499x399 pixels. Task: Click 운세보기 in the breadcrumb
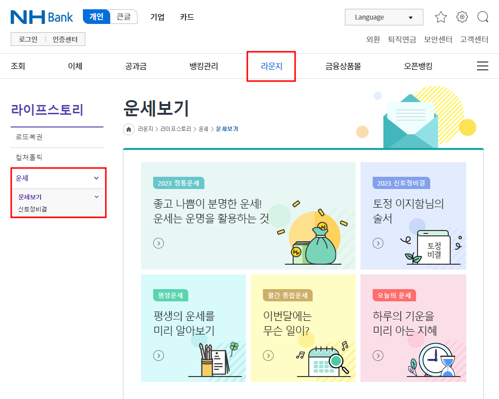click(227, 129)
